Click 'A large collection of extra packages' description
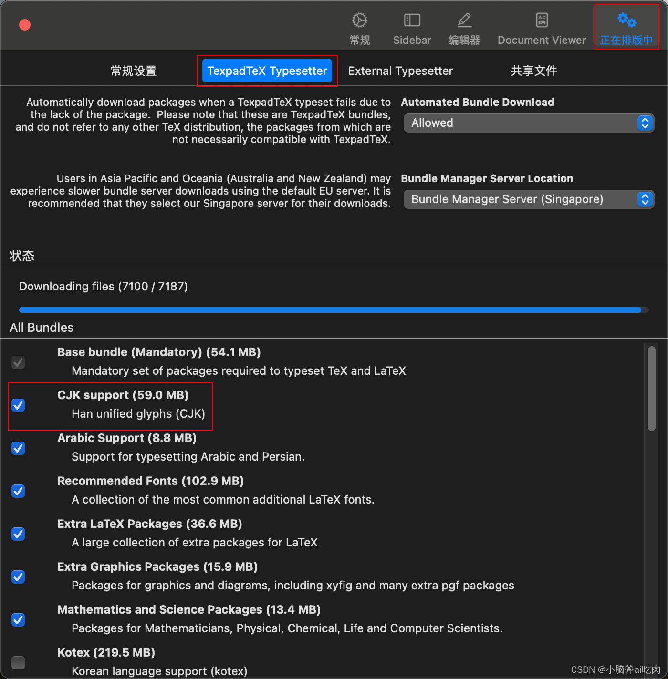Image resolution: width=668 pixels, height=679 pixels. pyautogui.click(x=195, y=543)
